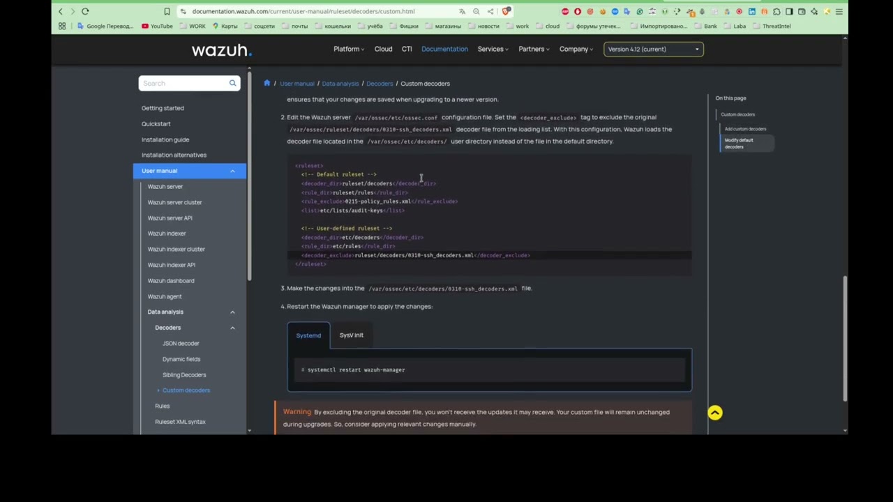Image resolution: width=893 pixels, height=502 pixels.
Task: Open Extensions puzzle piece icon
Action: [x=776, y=12]
